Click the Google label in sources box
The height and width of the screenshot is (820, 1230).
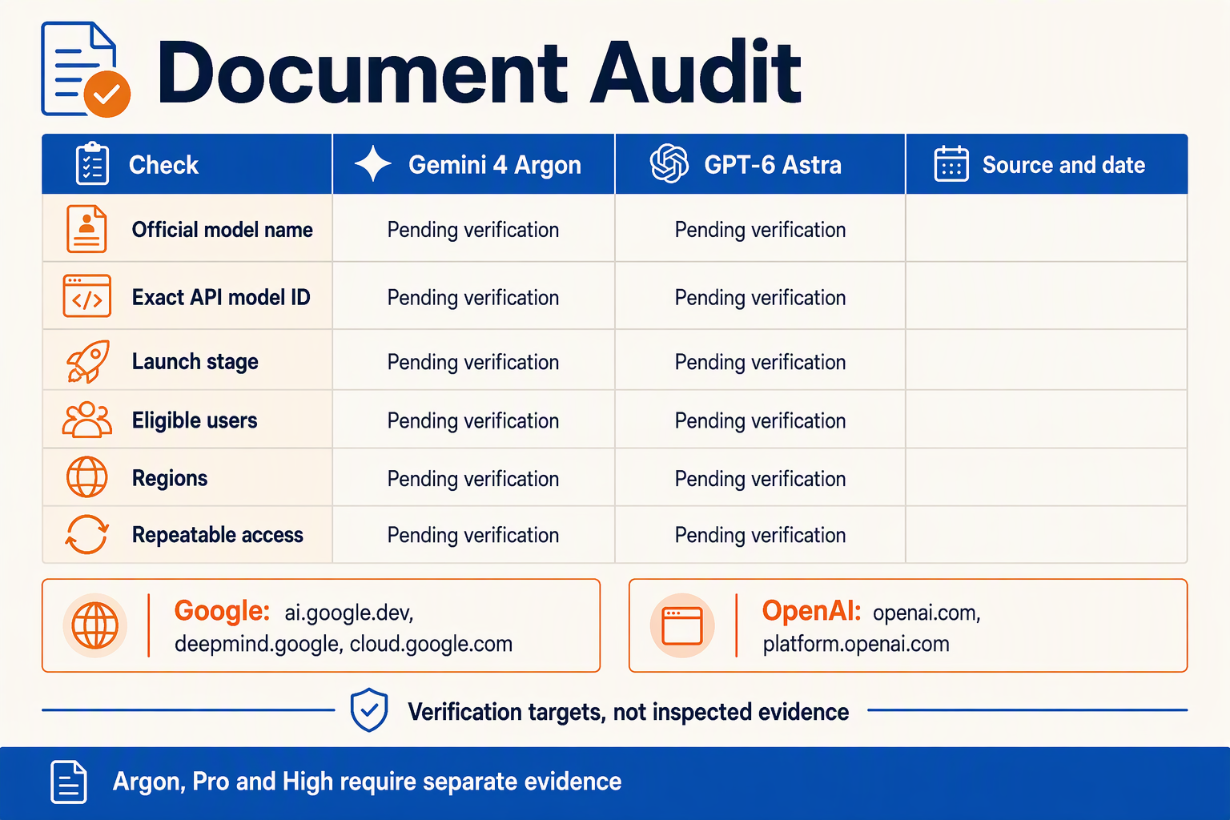tap(222, 610)
